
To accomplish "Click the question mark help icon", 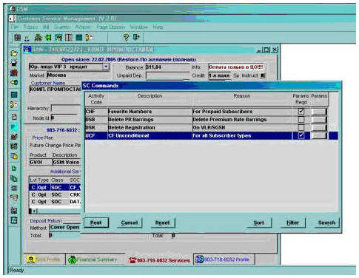I will pyautogui.click(x=126, y=37).
